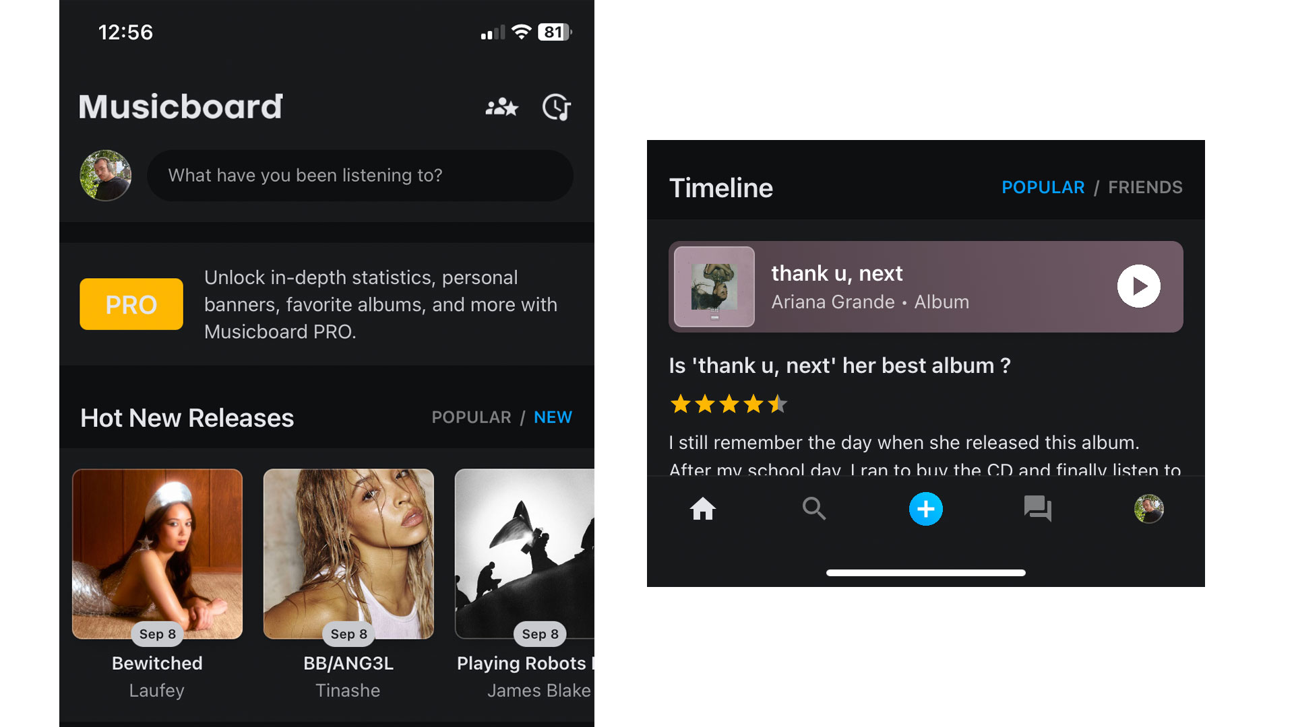Switch to FRIENDS timeline tab
Viewport: 1294px width, 727px height.
click(x=1147, y=186)
